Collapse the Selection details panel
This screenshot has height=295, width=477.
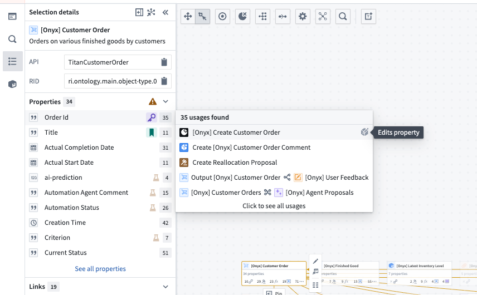click(x=166, y=12)
